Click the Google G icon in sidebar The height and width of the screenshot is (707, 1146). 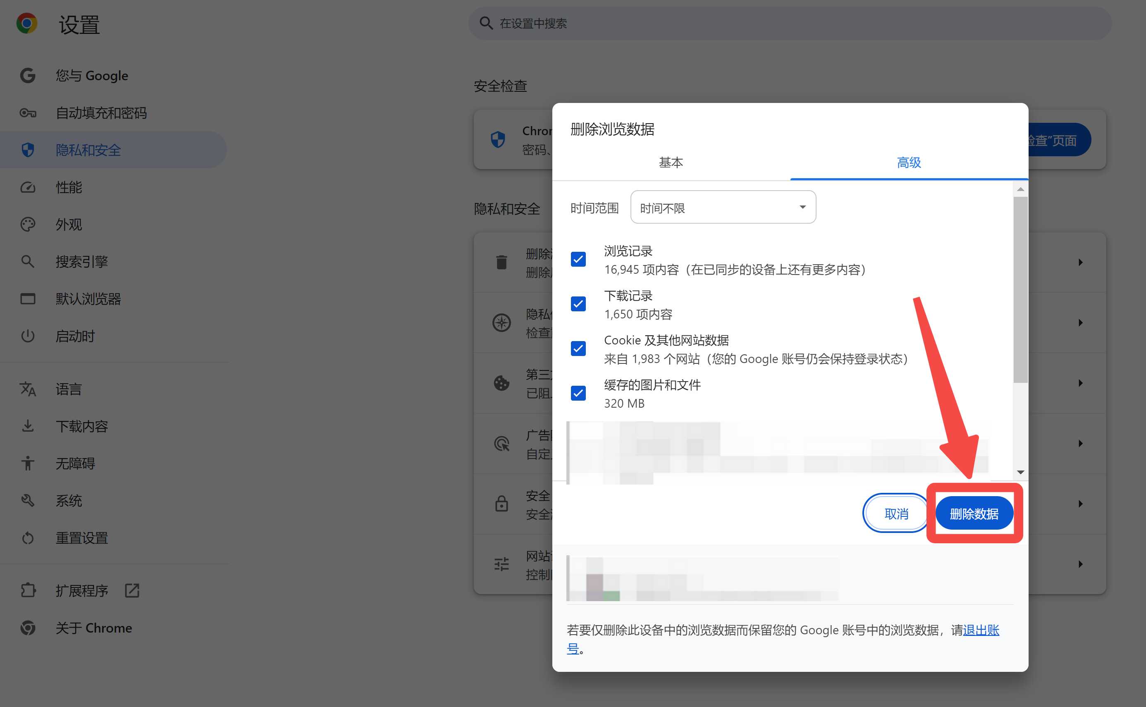coord(28,76)
